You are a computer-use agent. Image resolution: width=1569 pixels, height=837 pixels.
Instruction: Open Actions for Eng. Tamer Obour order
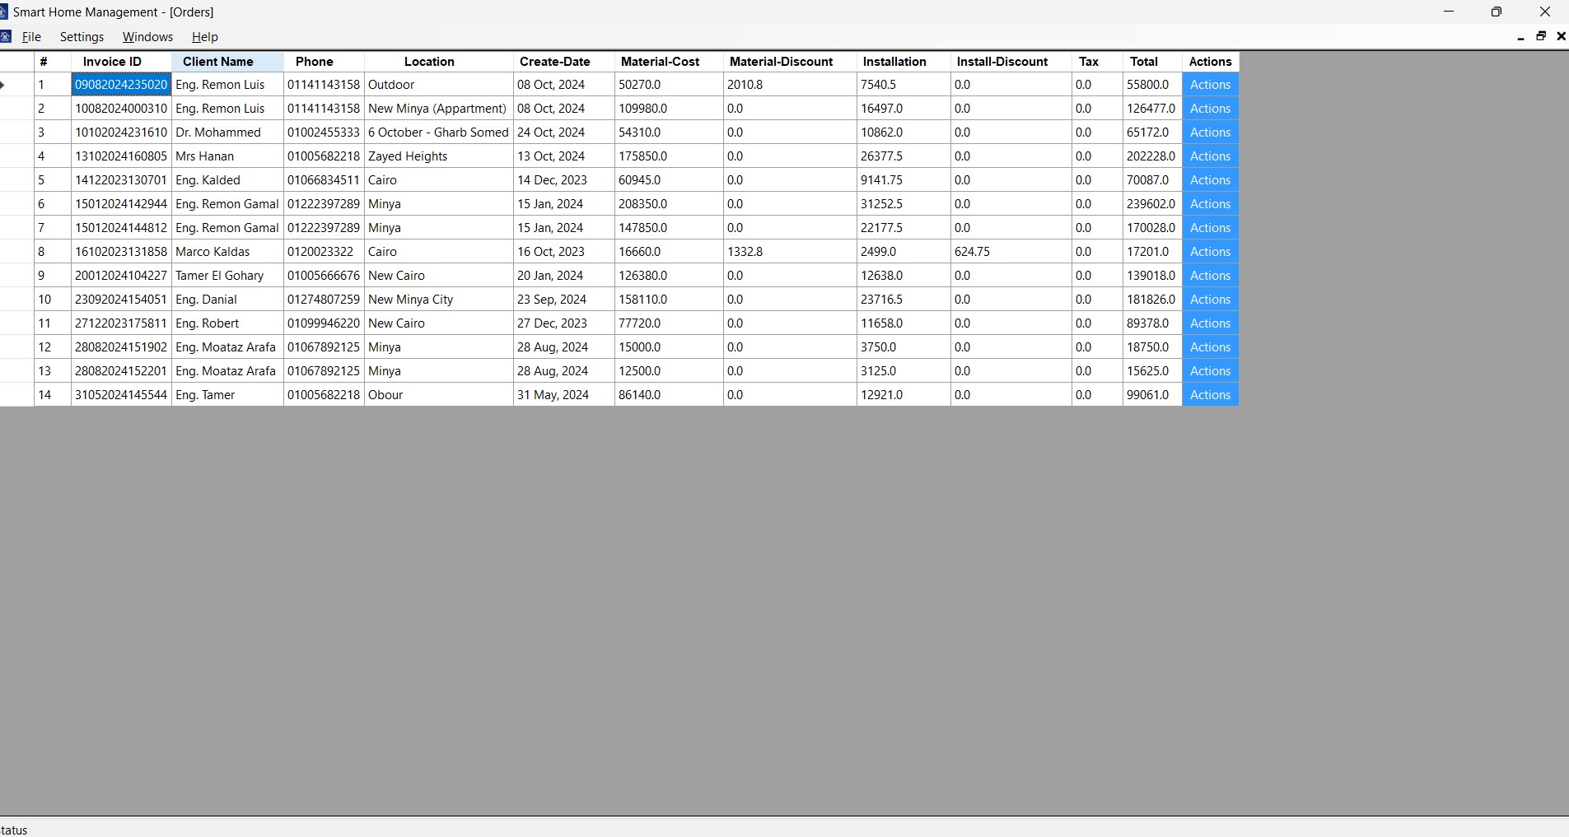[x=1210, y=395]
